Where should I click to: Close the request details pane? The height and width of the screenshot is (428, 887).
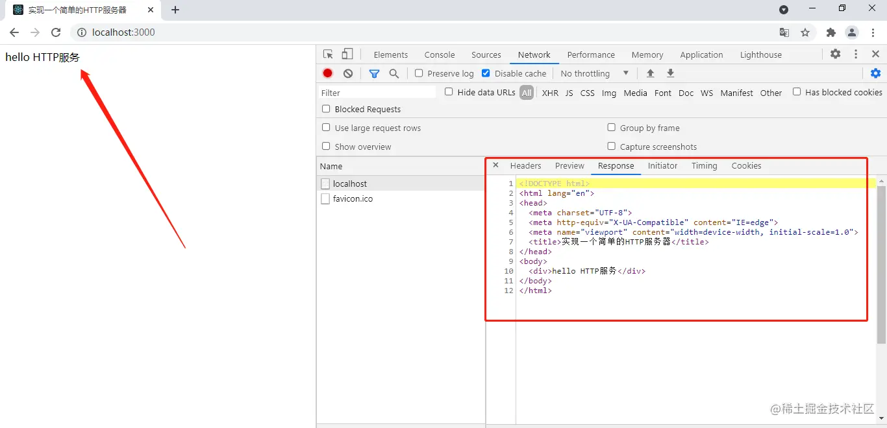495,165
